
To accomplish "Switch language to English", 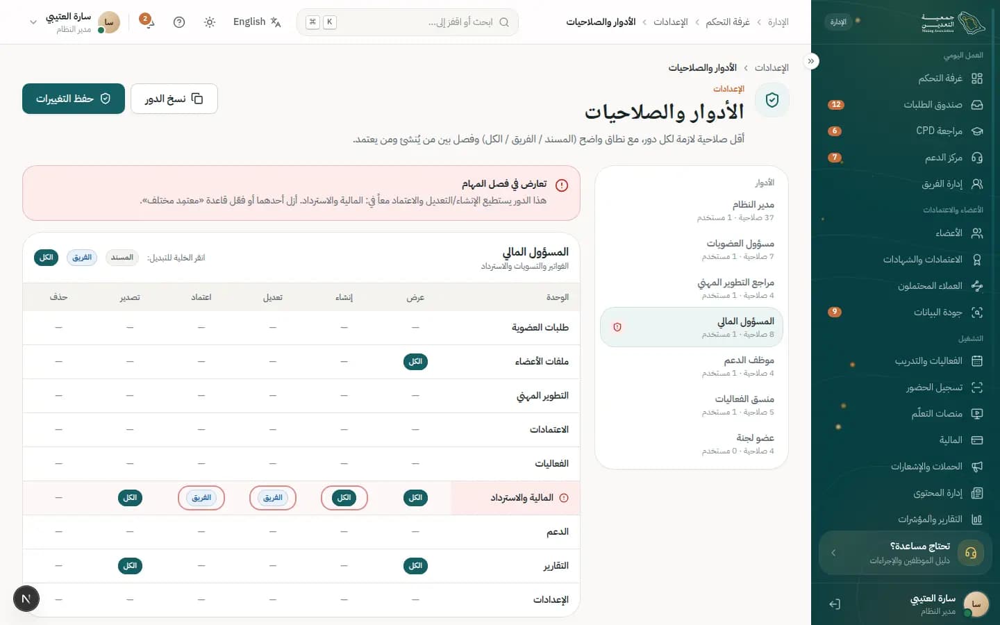I will point(257,22).
